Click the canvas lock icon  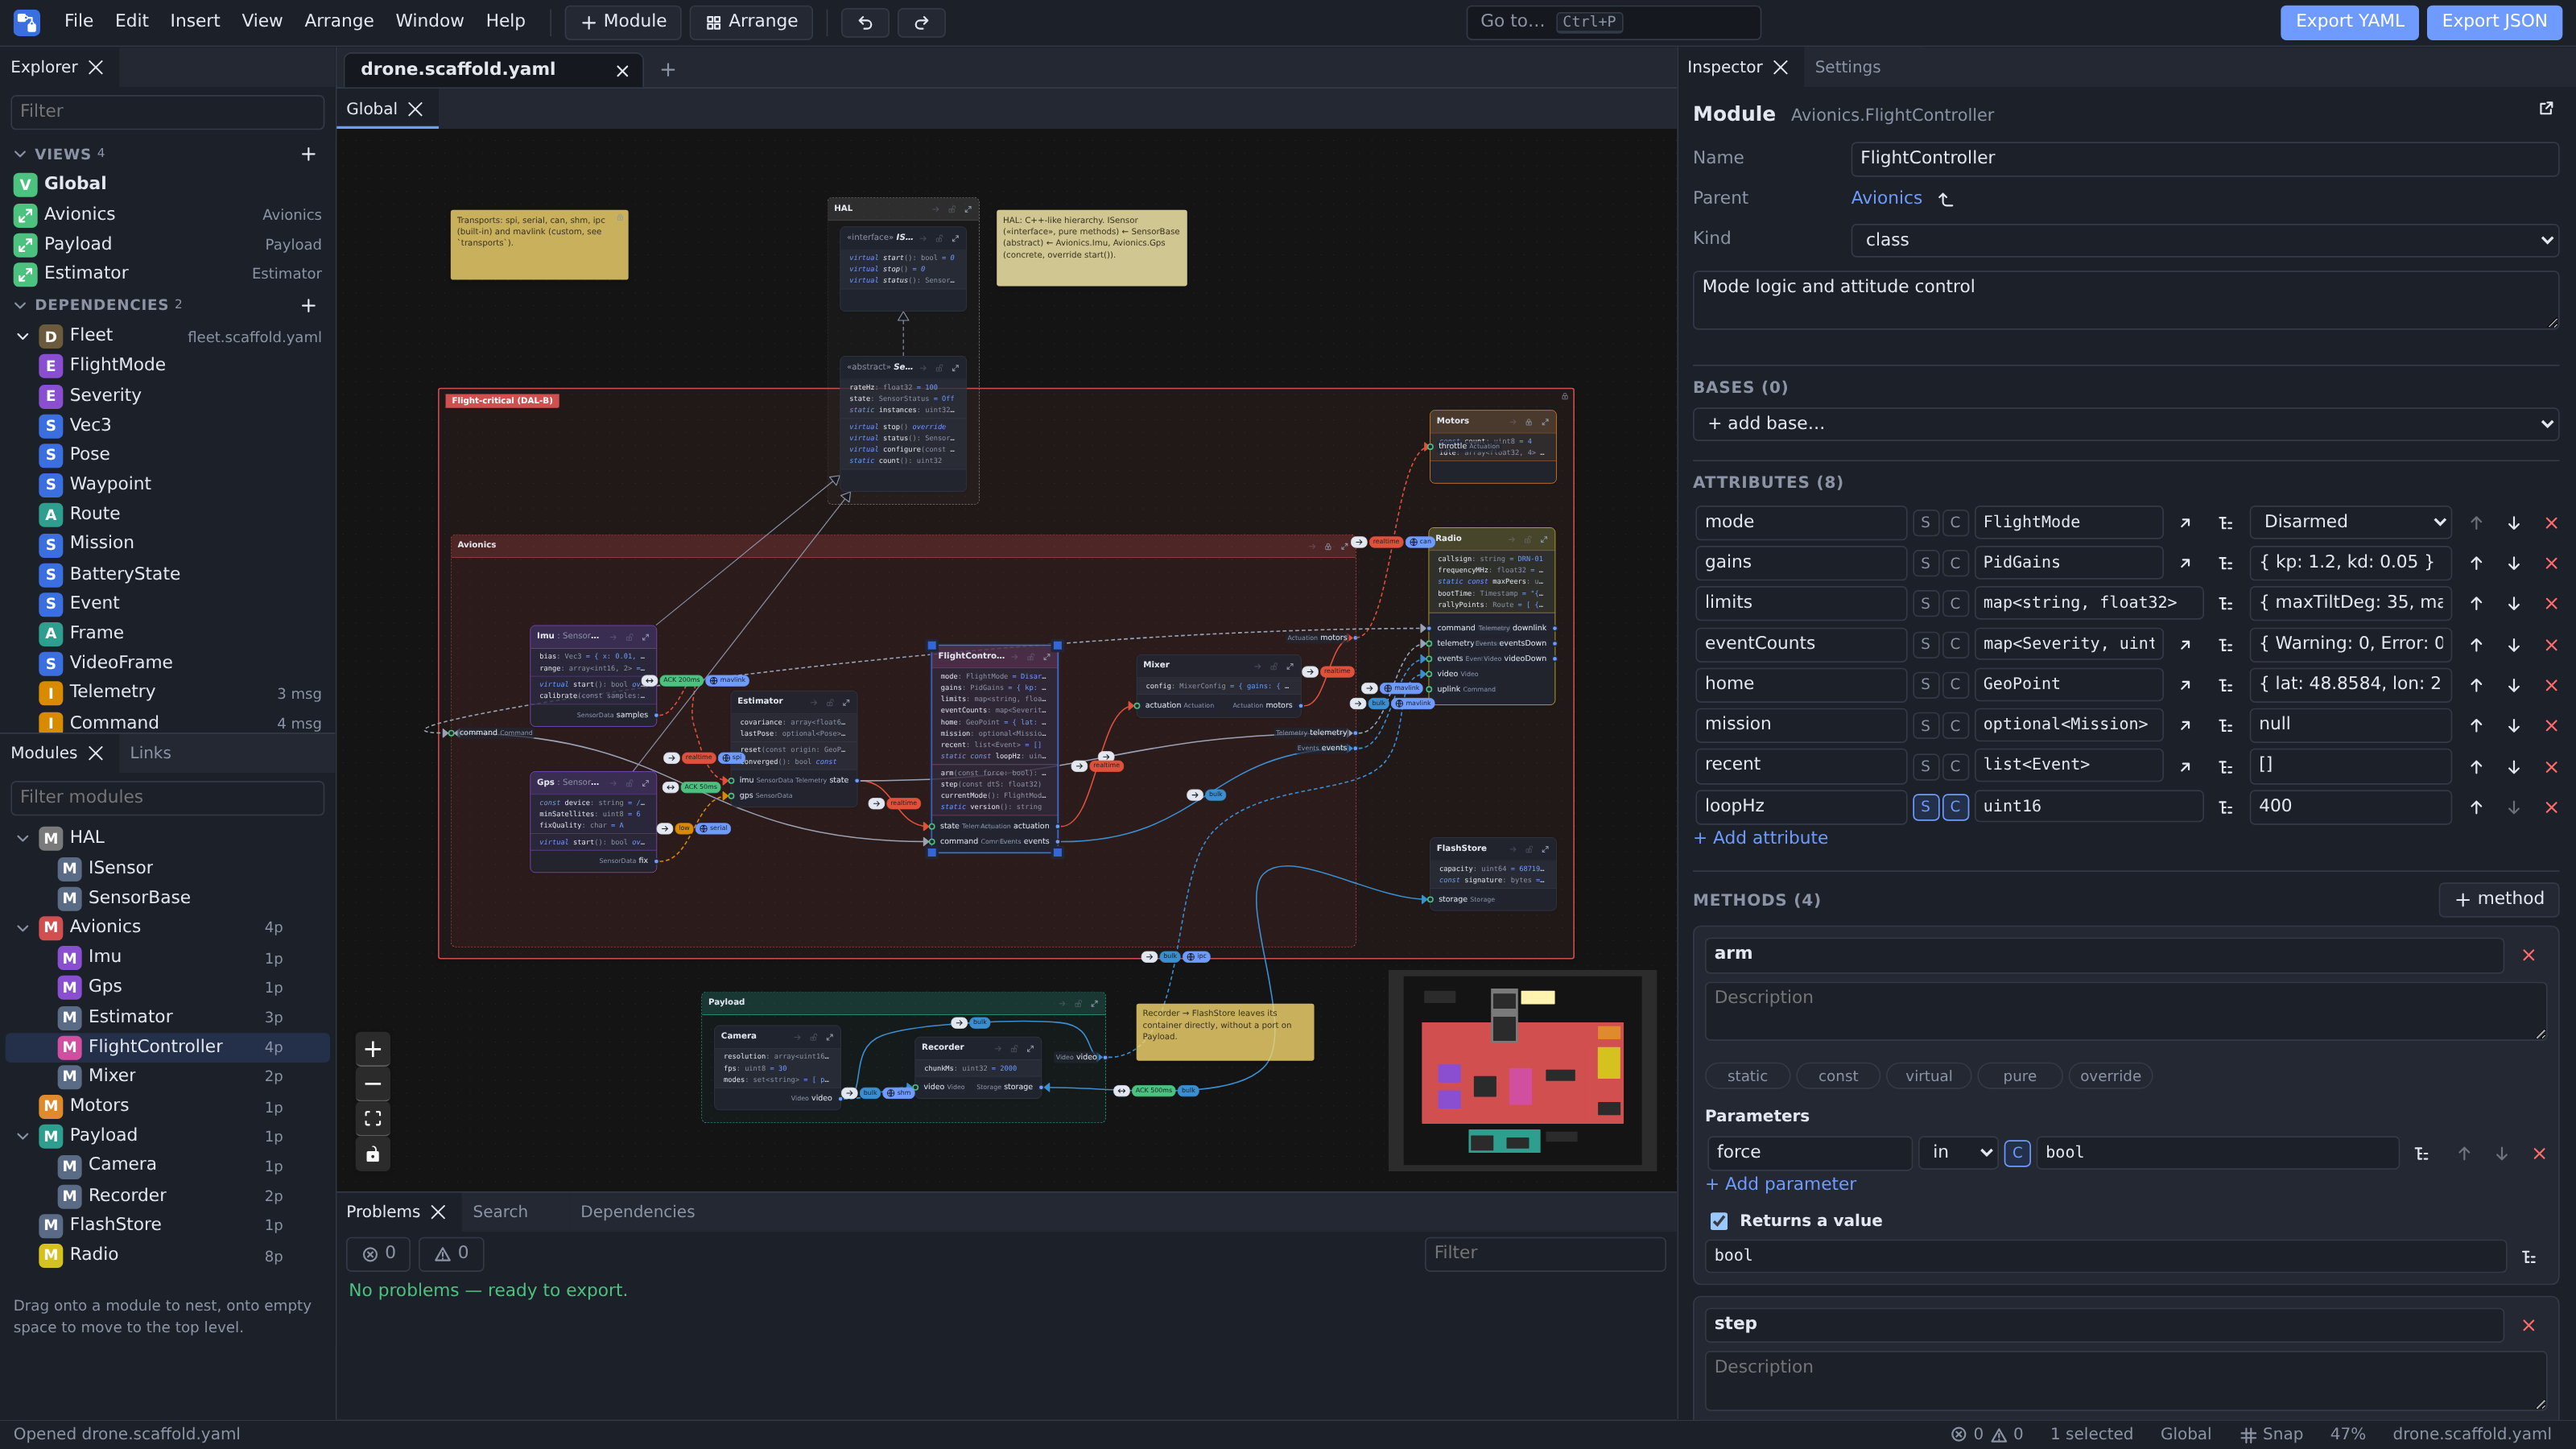[x=373, y=1154]
